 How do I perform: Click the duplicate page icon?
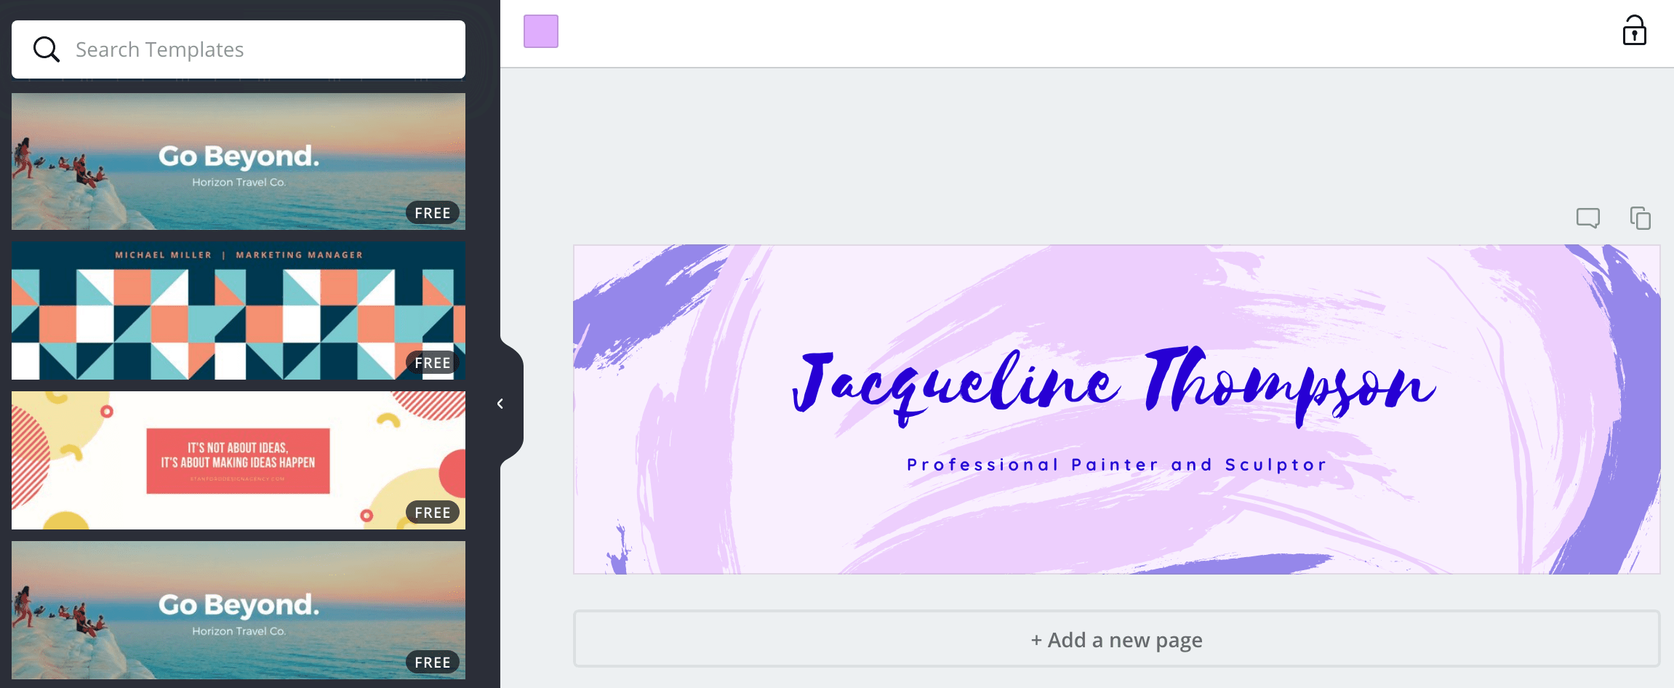tap(1641, 217)
